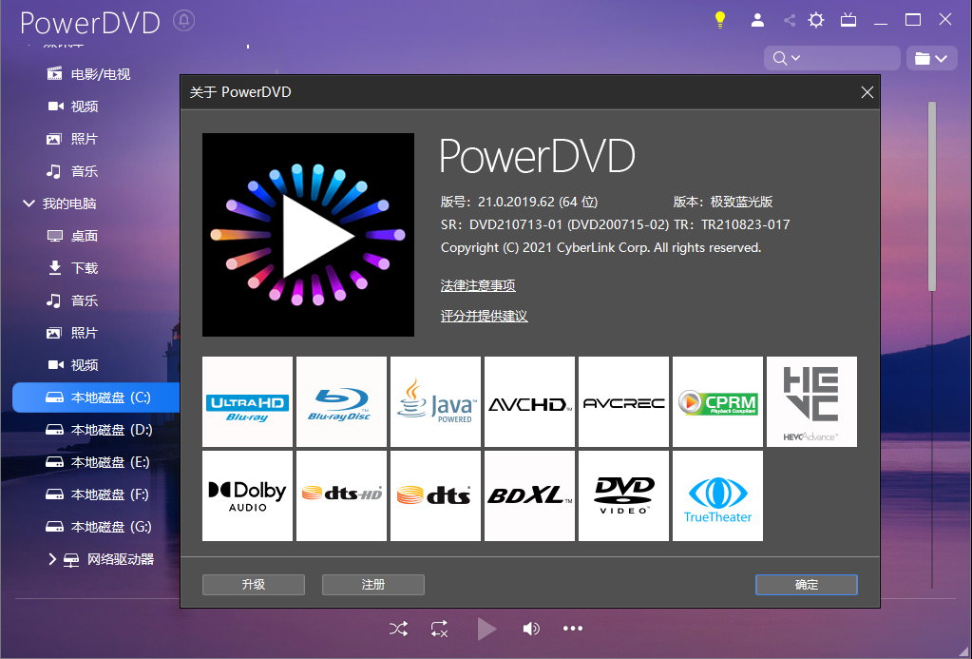Image resolution: width=972 pixels, height=659 pixels.
Task: Click the Ultra HD Blu-ray logo
Action: point(247,401)
